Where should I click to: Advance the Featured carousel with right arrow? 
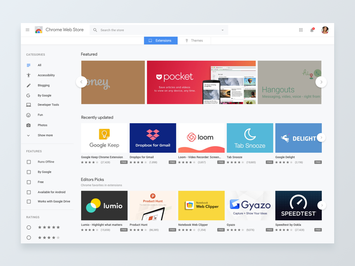321,82
